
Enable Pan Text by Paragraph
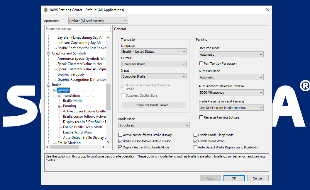(x=201, y=64)
